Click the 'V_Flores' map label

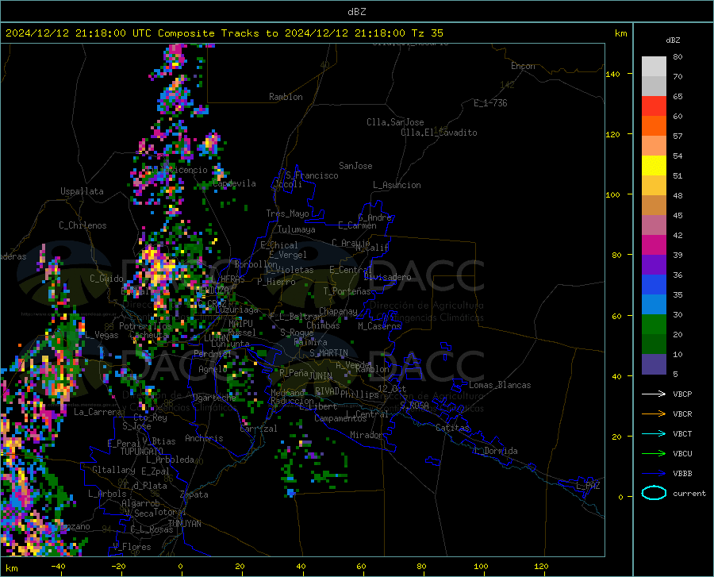132,547
